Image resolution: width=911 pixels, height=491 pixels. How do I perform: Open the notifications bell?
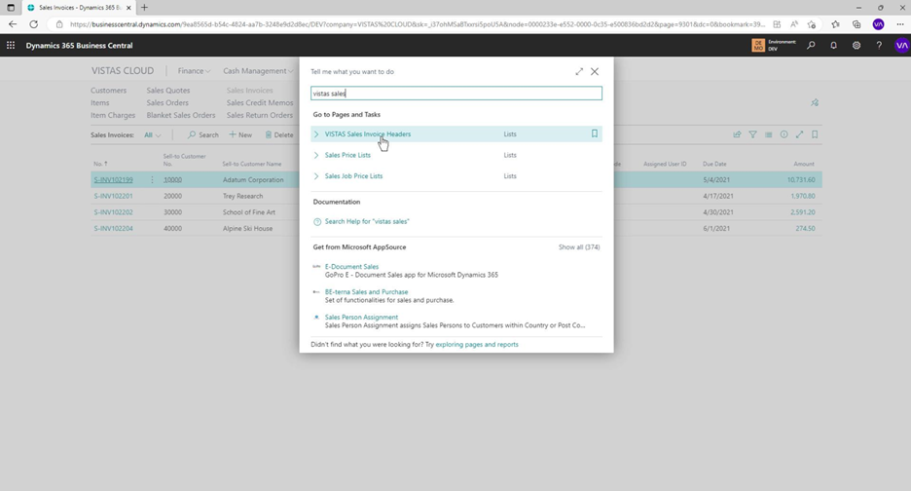(x=833, y=45)
